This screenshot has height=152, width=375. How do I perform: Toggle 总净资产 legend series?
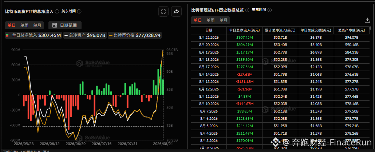85,35
